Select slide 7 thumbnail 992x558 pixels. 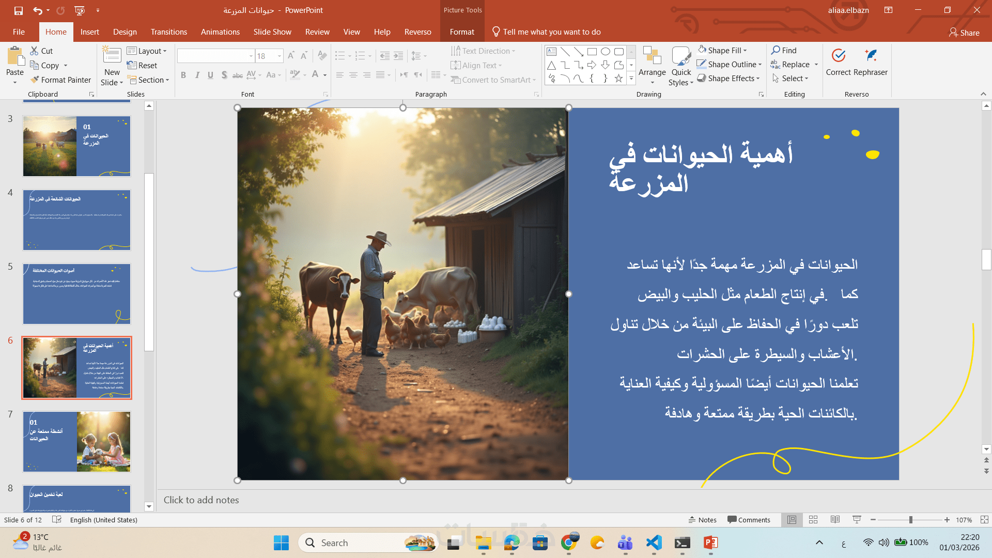coord(76,442)
